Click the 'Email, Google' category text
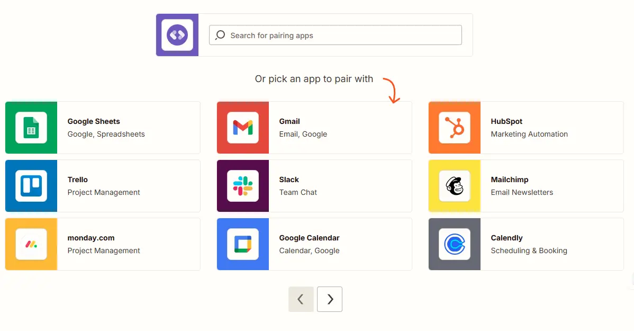The height and width of the screenshot is (331, 634). click(303, 134)
